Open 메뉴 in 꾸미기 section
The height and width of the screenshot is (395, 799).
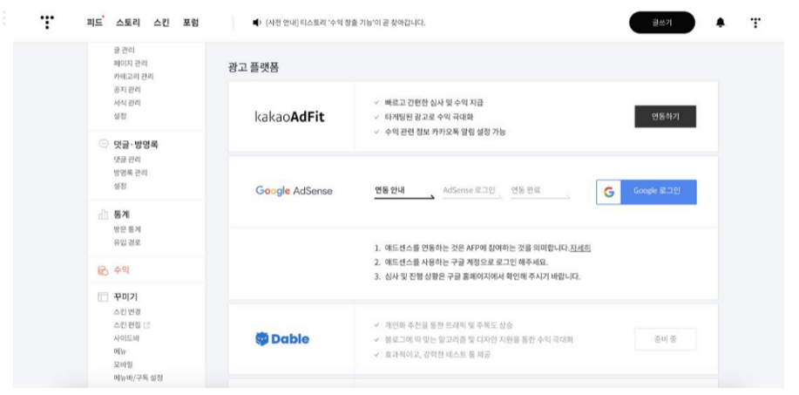[x=119, y=351]
